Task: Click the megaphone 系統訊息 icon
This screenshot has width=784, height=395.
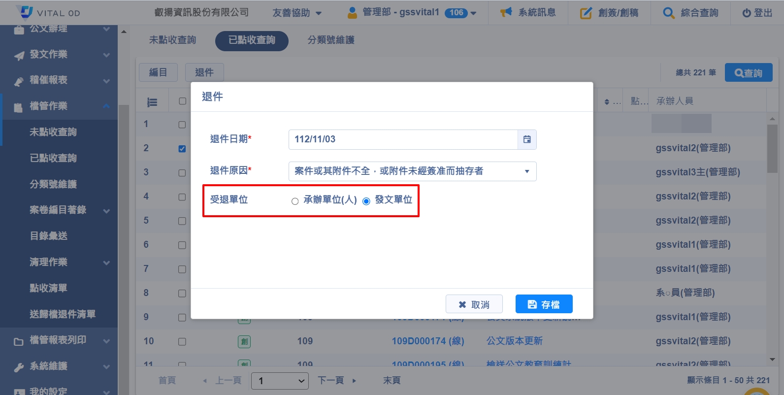Action: [x=506, y=12]
